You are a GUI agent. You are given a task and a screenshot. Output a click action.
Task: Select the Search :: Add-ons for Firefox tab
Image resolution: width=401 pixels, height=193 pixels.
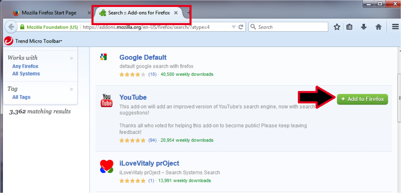point(139,13)
